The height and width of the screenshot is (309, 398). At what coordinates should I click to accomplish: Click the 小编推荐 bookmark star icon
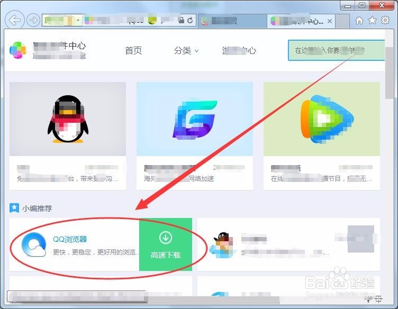[14, 208]
